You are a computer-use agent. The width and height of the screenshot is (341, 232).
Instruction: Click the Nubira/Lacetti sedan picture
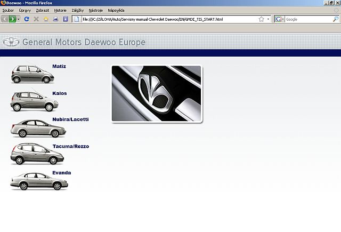click(x=38, y=129)
